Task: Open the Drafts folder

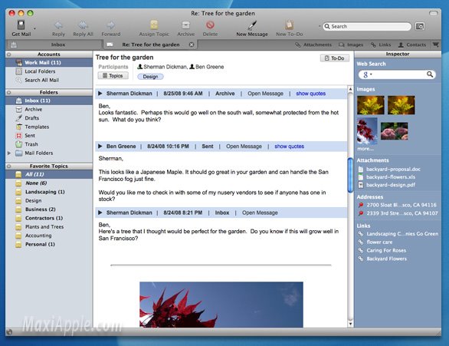Action: 49,118
